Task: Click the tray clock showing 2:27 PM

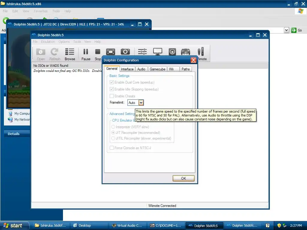Action: click(296, 226)
